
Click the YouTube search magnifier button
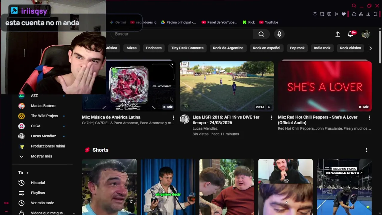(261, 34)
